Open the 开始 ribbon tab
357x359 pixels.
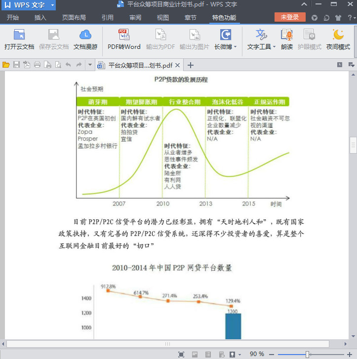(x=13, y=18)
